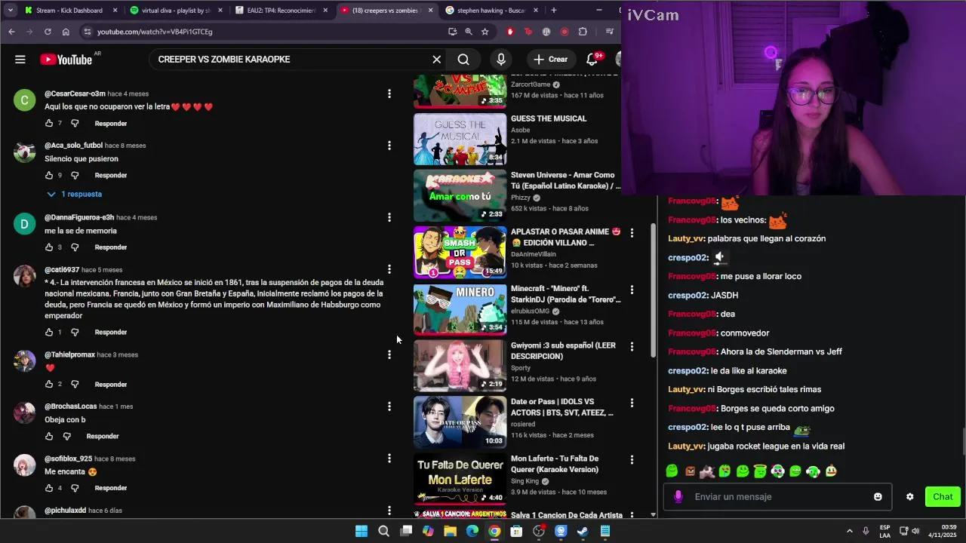Open File Explorer from the taskbar
Viewport: 966px width, 543px height.
[x=450, y=531]
